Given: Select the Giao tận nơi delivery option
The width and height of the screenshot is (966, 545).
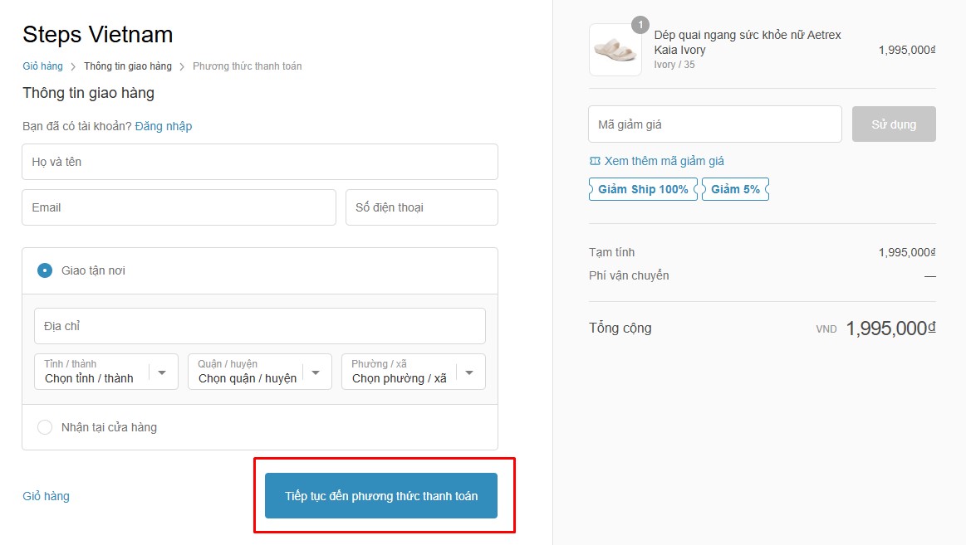Looking at the screenshot, I should tap(45, 270).
